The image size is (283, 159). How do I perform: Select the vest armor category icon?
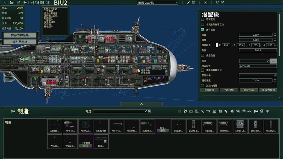click(x=220, y=111)
